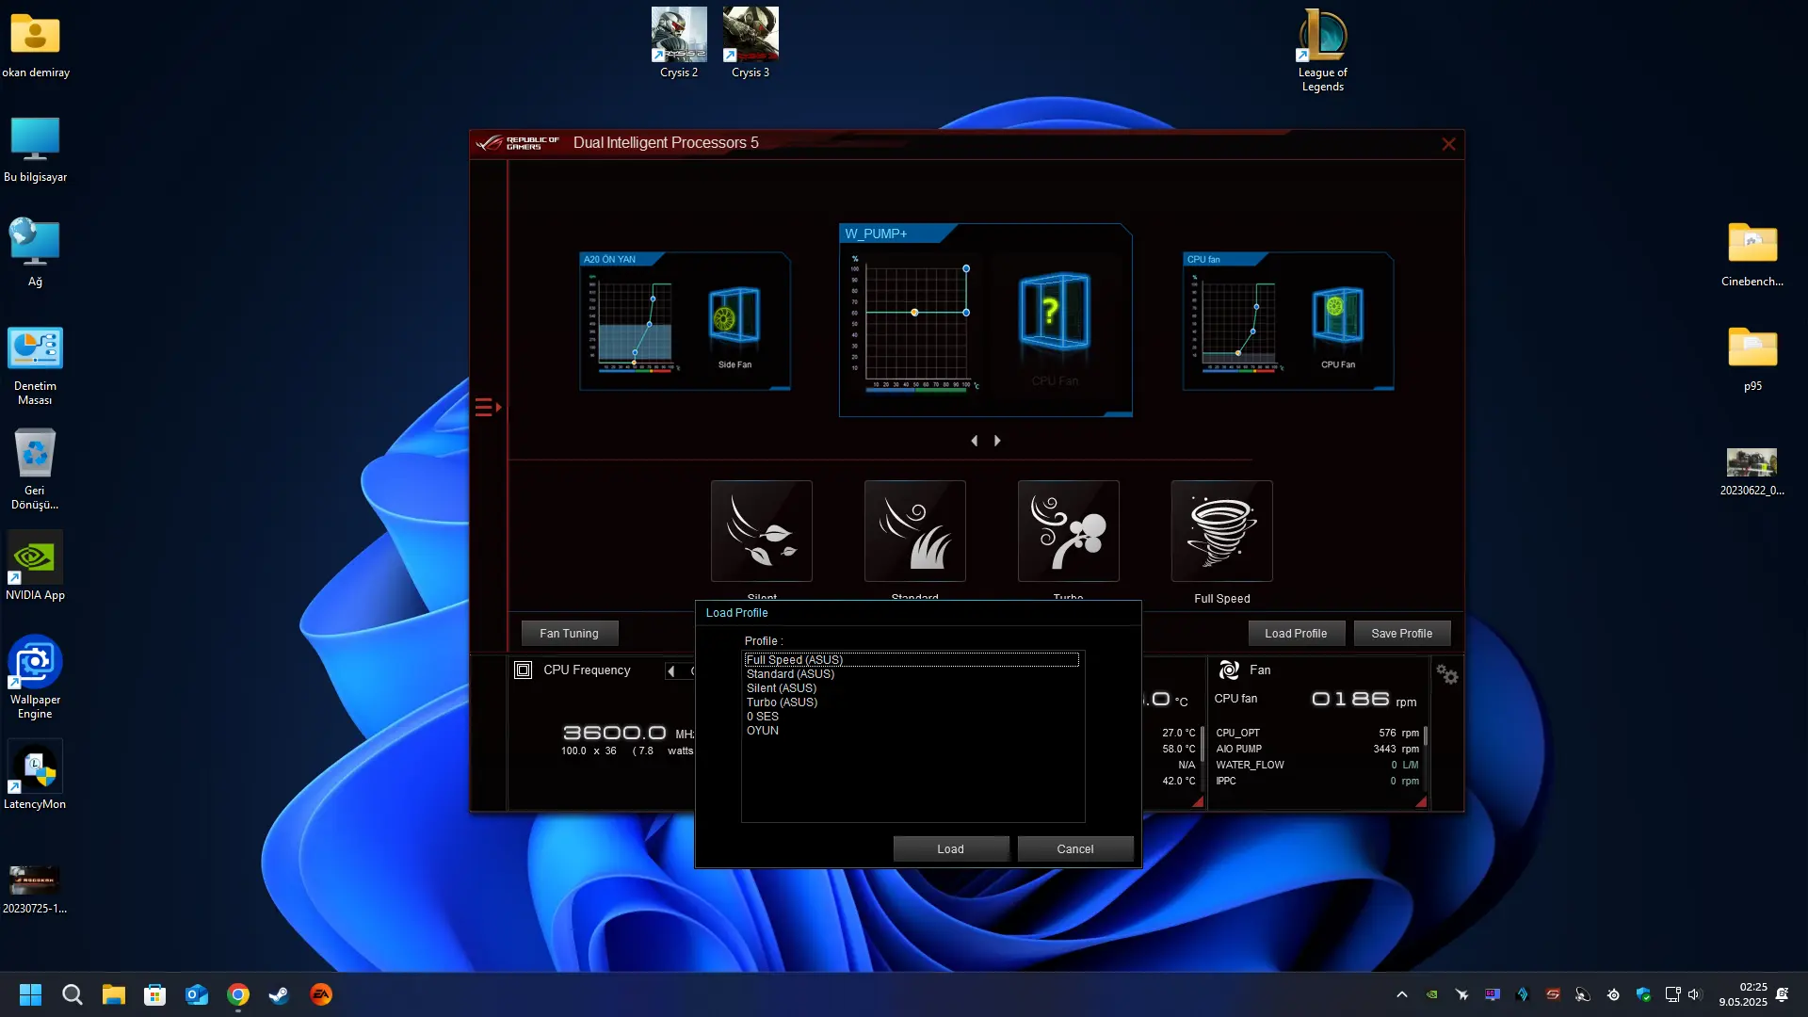
Task: Select the Standard fan mode icon
Action: point(914,531)
